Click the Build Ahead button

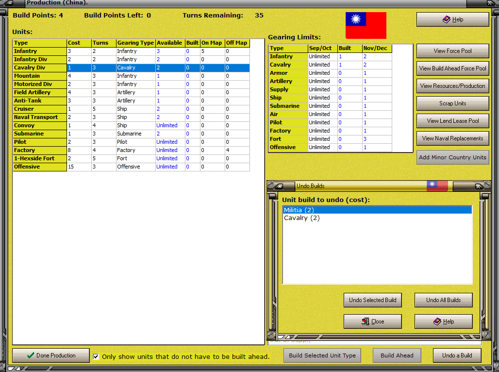coord(397,355)
